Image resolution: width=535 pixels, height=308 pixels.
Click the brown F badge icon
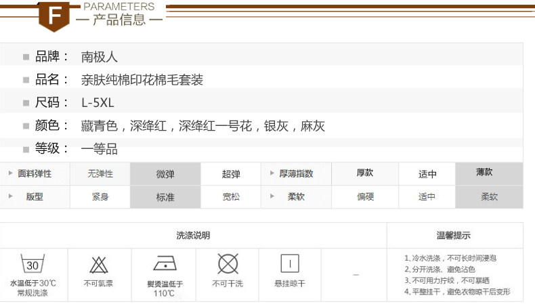(x=54, y=16)
